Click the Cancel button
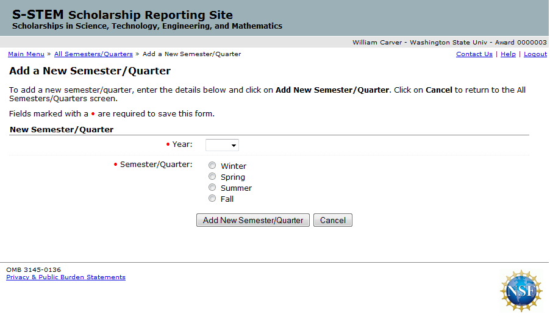The image size is (550, 317). (333, 220)
